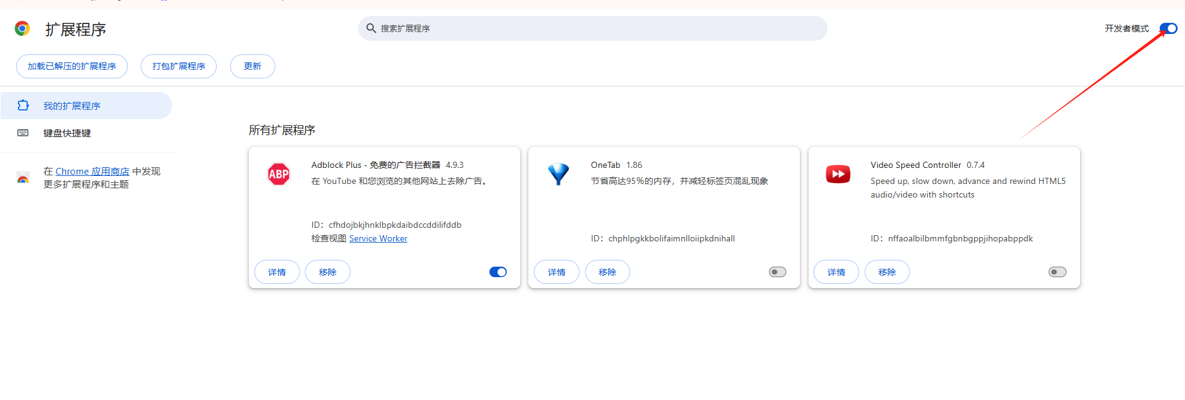Click the OneTab funnel icon
This screenshot has width=1185, height=400.
(x=559, y=174)
